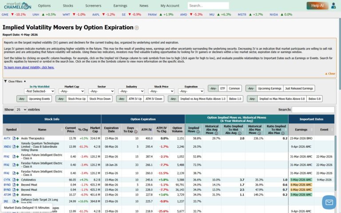Open the Expiration dropdown
This screenshot has width=341, height=213.
pyautogui.click(x=191, y=91)
